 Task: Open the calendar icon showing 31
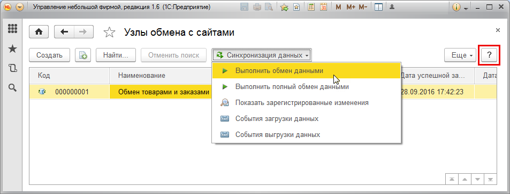[323, 7]
